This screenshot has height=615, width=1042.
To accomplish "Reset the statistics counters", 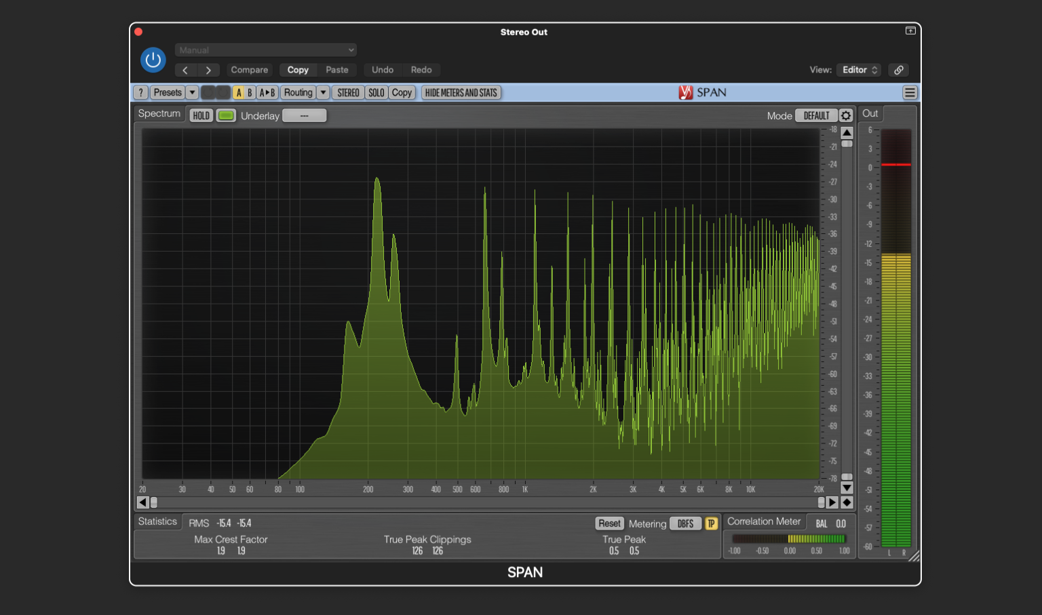I will [609, 523].
